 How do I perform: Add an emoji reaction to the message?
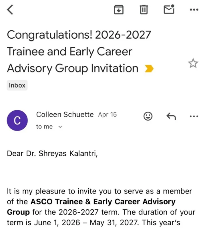(x=148, y=116)
